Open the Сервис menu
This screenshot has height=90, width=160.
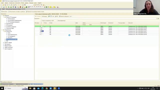pos(26,3)
